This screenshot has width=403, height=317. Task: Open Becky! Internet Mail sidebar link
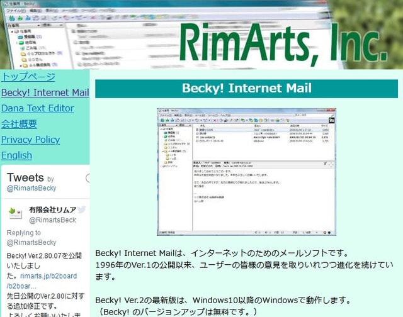point(45,92)
